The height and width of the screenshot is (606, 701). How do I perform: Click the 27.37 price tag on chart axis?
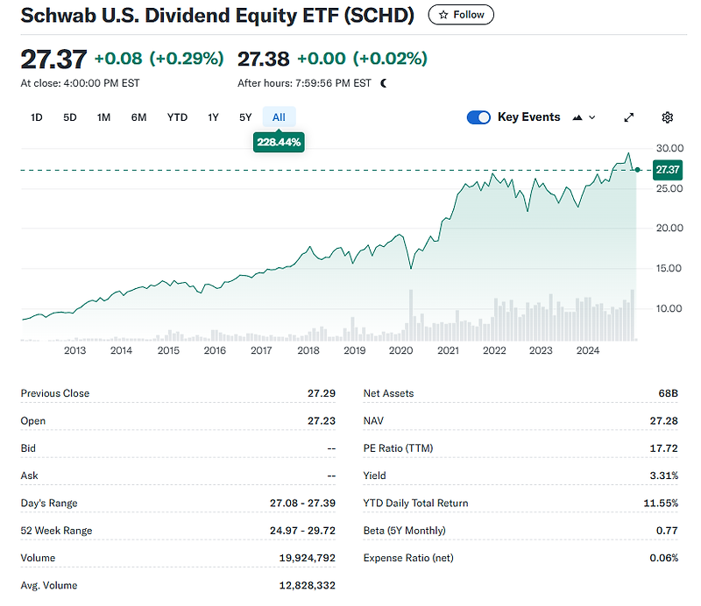pyautogui.click(x=667, y=171)
